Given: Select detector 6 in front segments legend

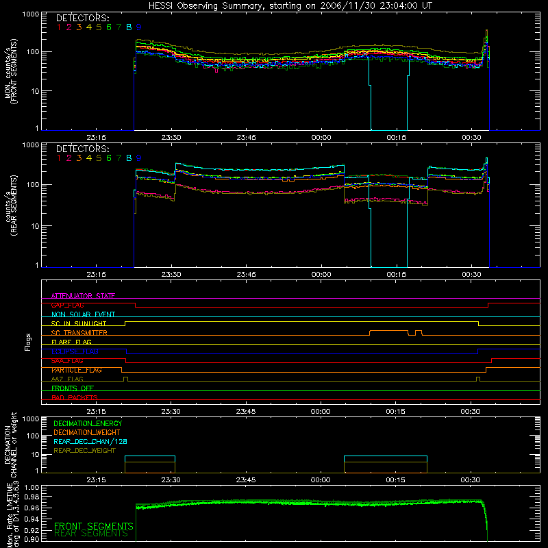Looking at the screenshot, I should pos(109,27).
